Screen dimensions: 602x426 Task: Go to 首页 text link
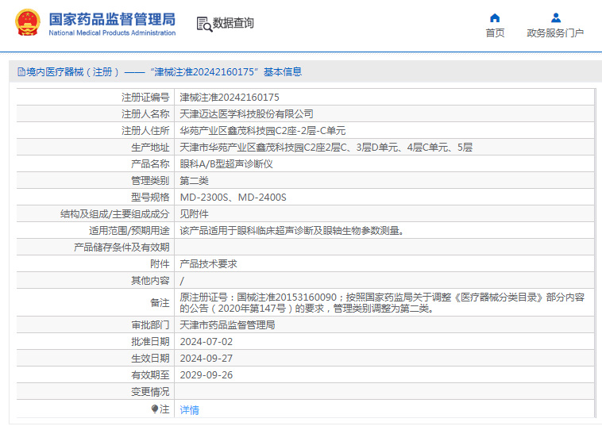point(495,33)
